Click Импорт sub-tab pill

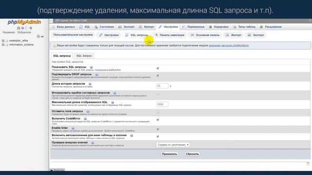click(x=234, y=35)
